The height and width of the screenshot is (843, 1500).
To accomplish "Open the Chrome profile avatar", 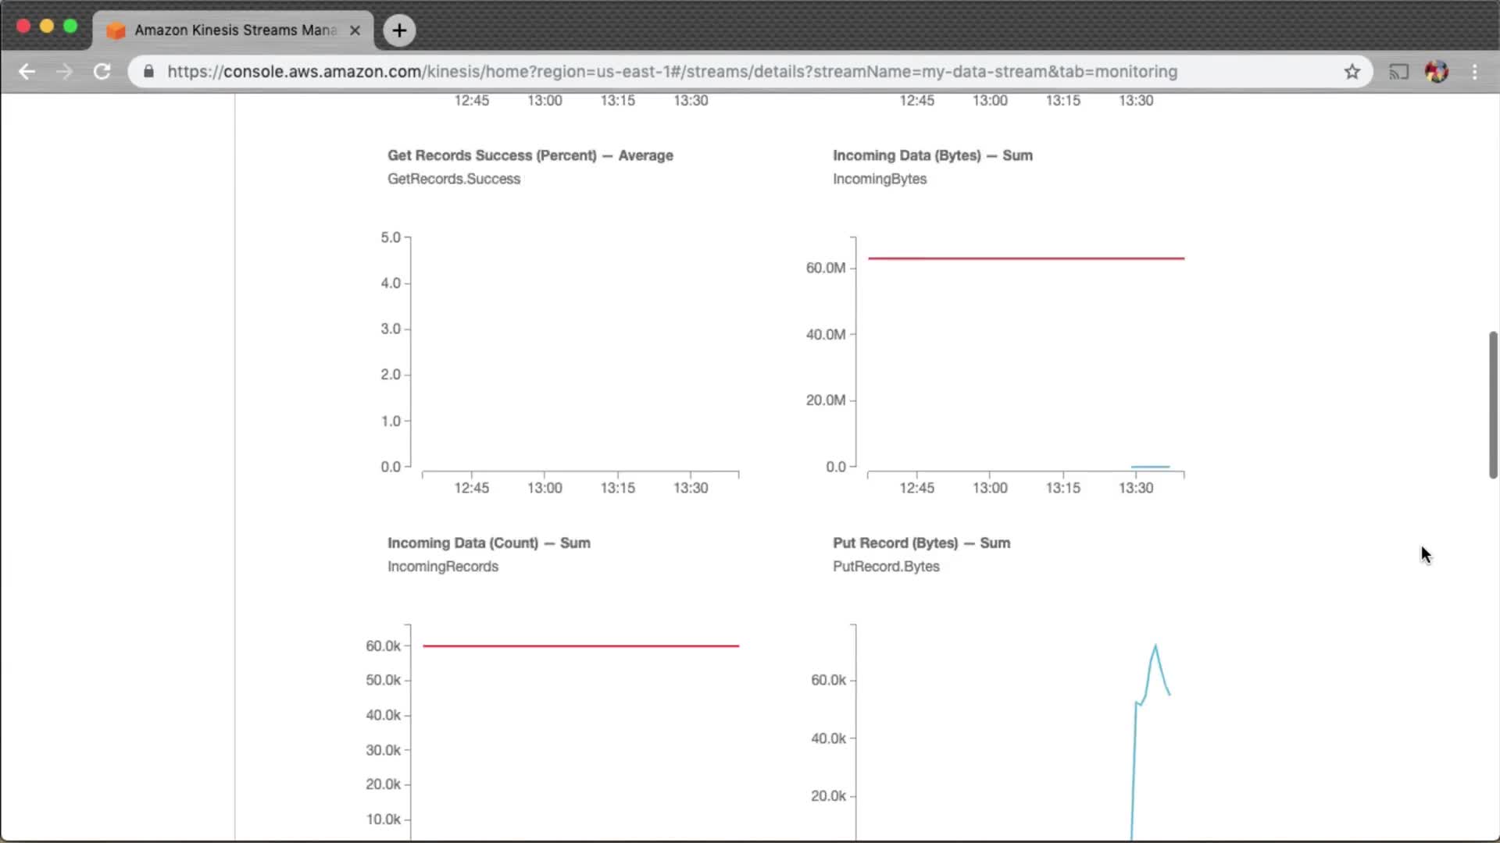I will point(1436,72).
